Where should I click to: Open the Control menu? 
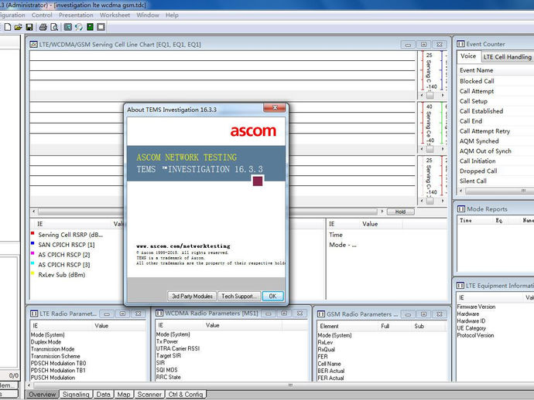point(42,15)
